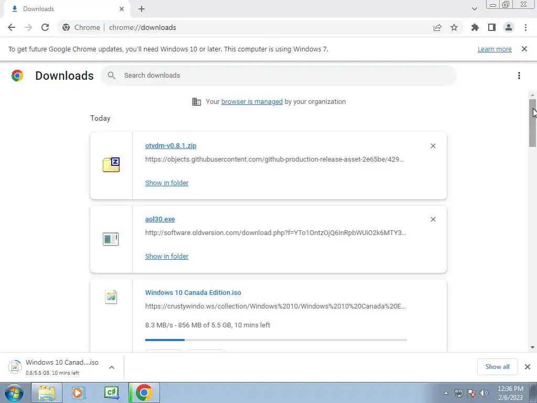Open the taskbar clock and date

[x=510, y=393]
